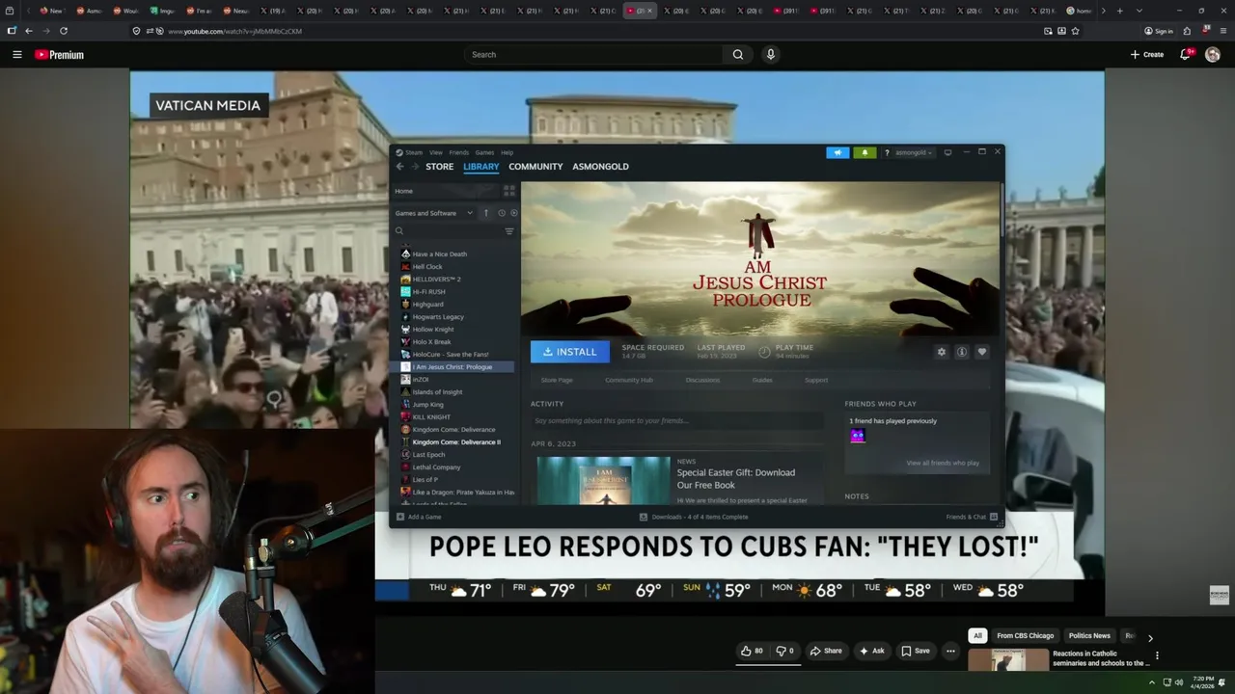1235x694 pixels.
Task: Open Special Easter Gift news thumbnail
Action: [603, 480]
